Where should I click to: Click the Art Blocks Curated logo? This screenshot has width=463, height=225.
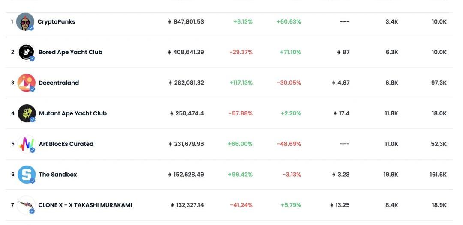pyautogui.click(x=27, y=144)
